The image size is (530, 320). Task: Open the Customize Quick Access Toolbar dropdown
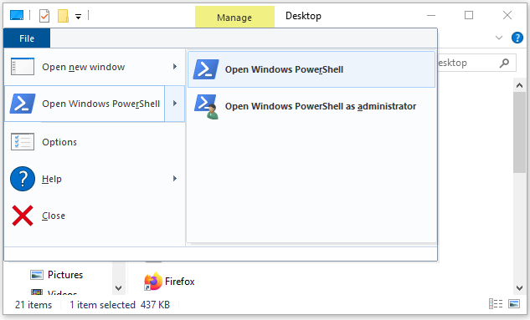[x=78, y=16]
